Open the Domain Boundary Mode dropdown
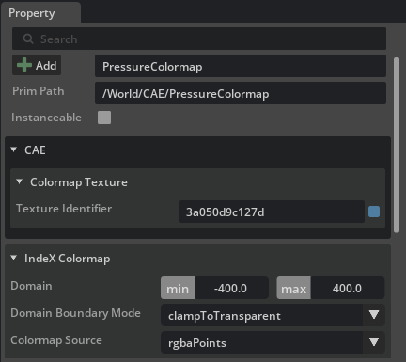Image resolution: width=406 pixels, height=362 pixels. pyautogui.click(x=273, y=315)
